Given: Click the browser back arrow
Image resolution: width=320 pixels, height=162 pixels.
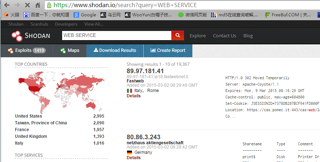Looking at the screenshot, I should (x=7, y=5).
